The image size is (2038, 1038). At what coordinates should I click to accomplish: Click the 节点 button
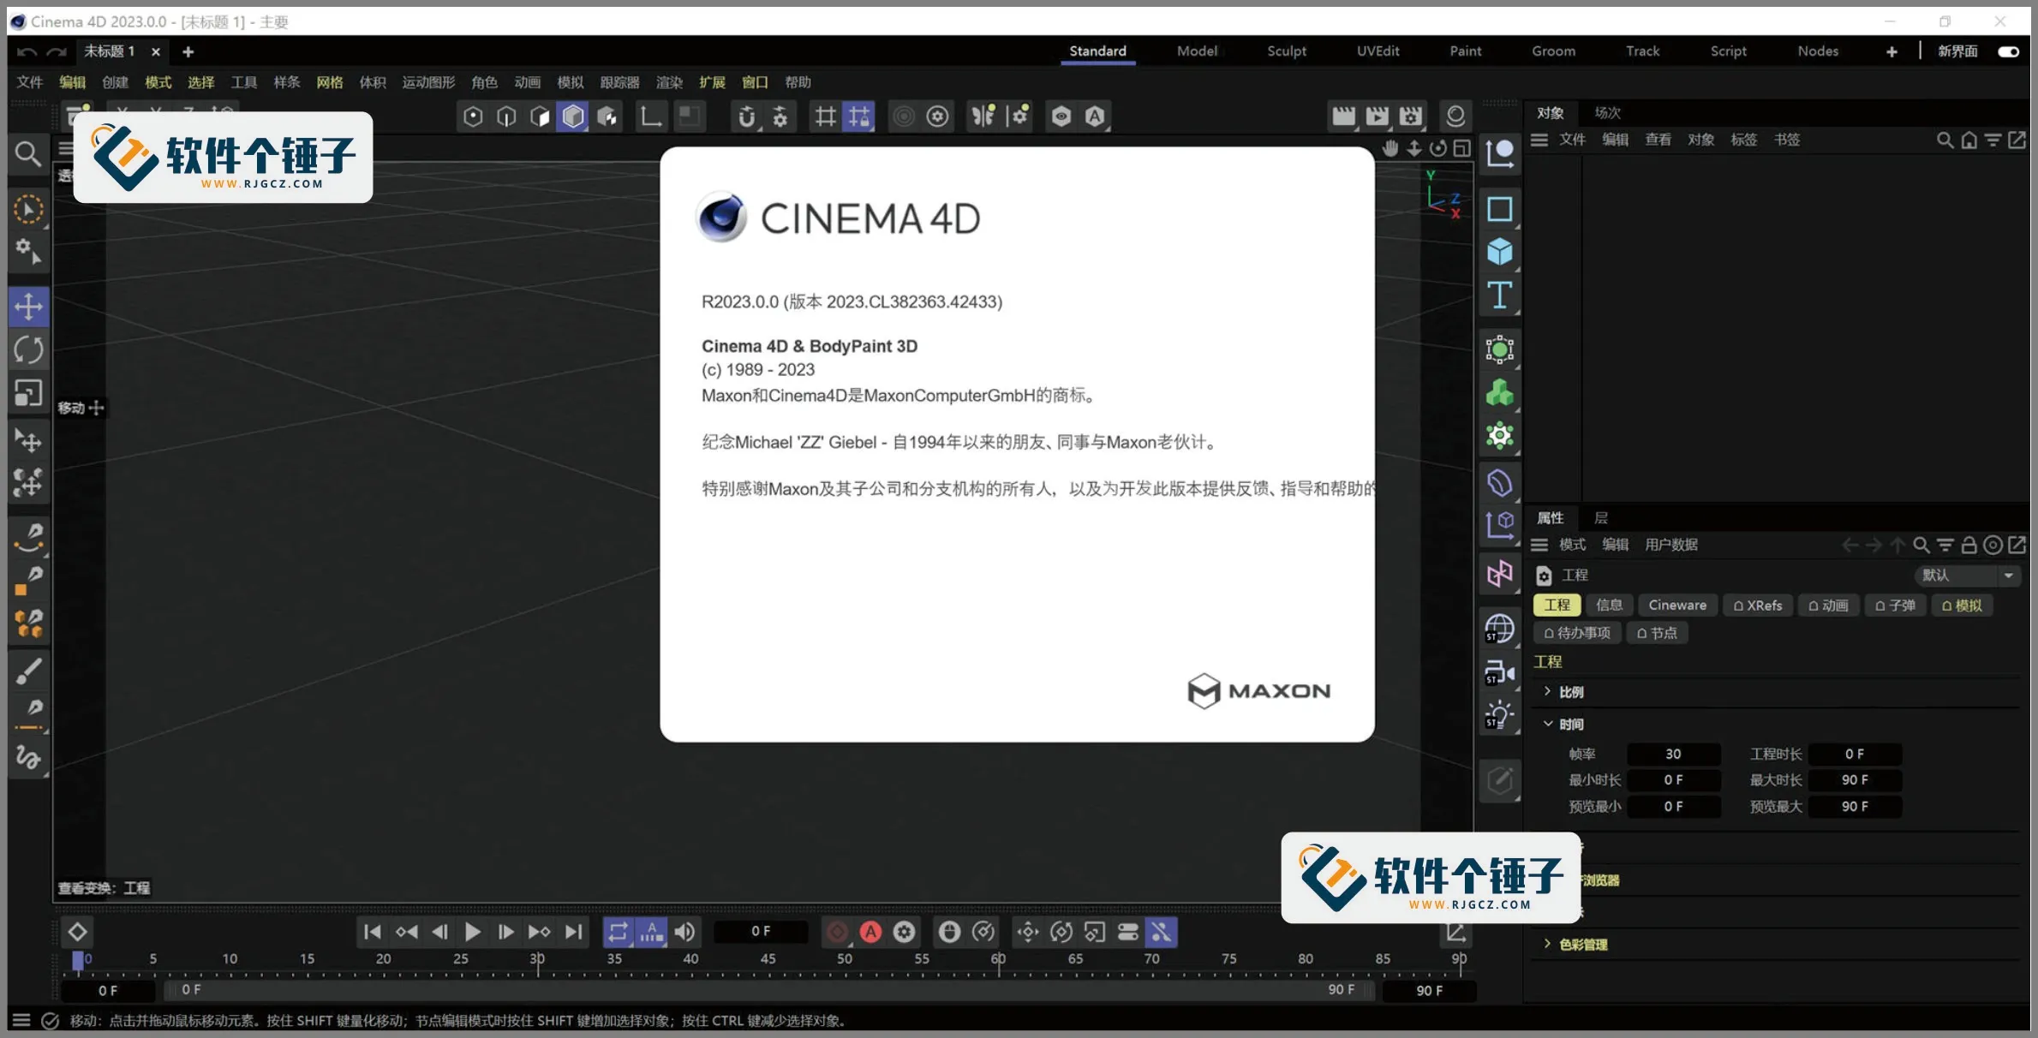pos(1657,633)
